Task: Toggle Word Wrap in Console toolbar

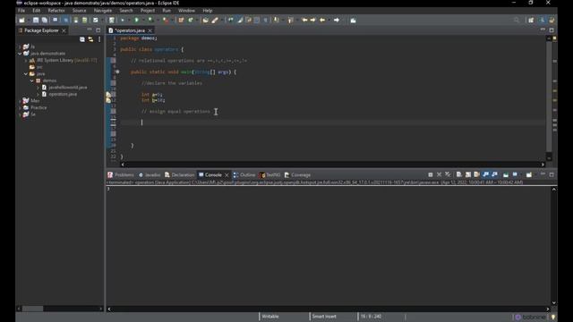Action: (476, 175)
